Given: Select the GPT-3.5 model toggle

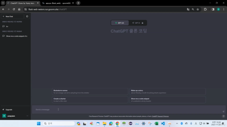Looking at the screenshot, I should click(120, 23).
